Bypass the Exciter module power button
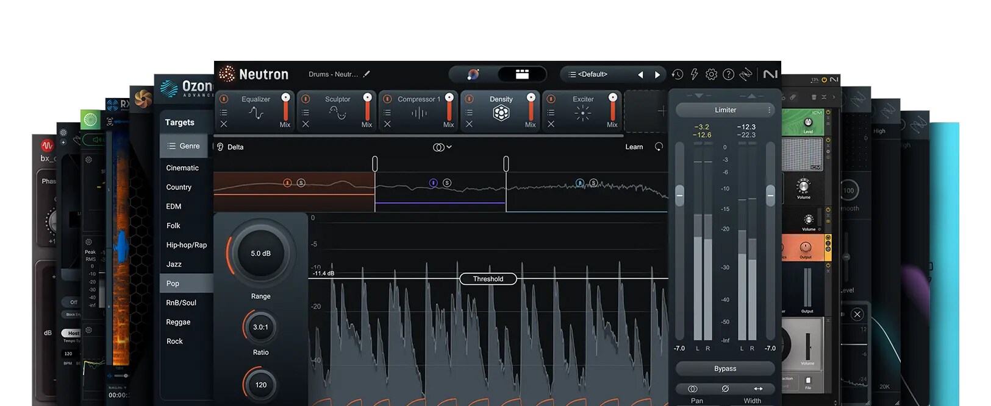 click(551, 99)
